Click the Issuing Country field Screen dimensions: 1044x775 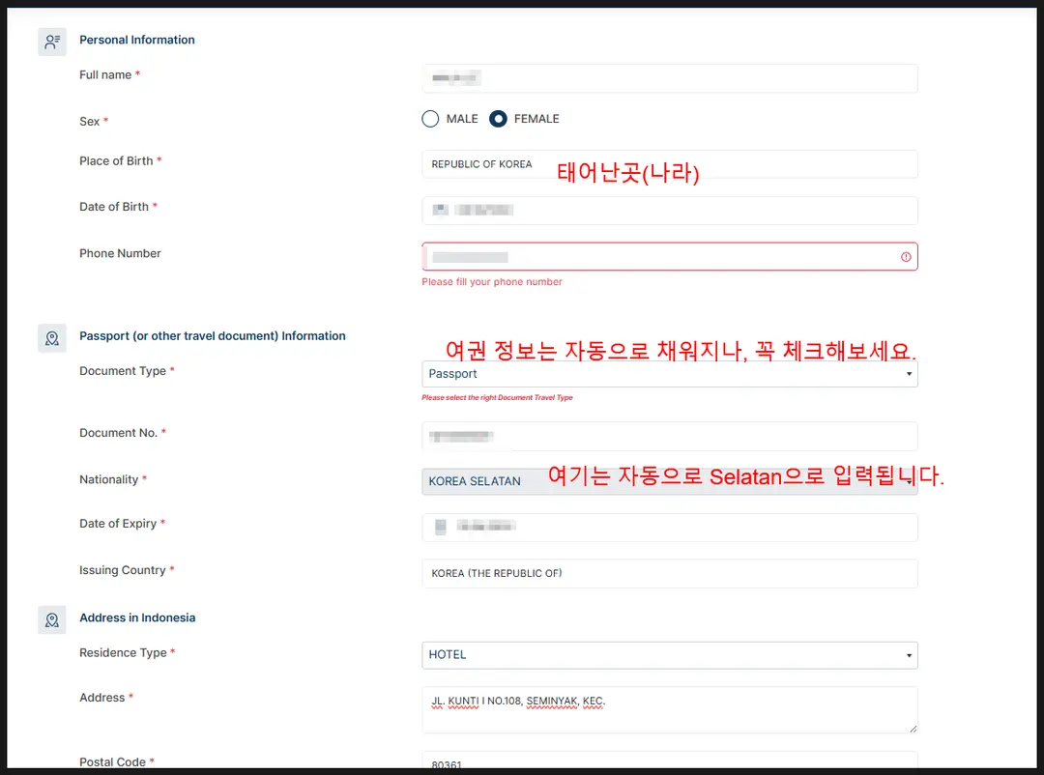pyautogui.click(x=669, y=573)
